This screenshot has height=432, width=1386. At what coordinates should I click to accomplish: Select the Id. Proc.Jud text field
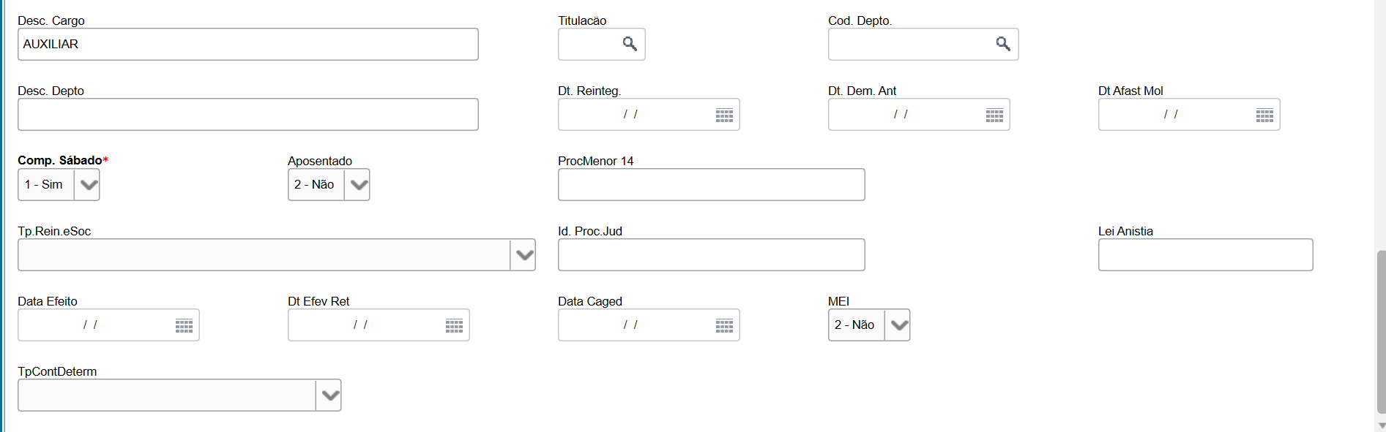(x=711, y=255)
